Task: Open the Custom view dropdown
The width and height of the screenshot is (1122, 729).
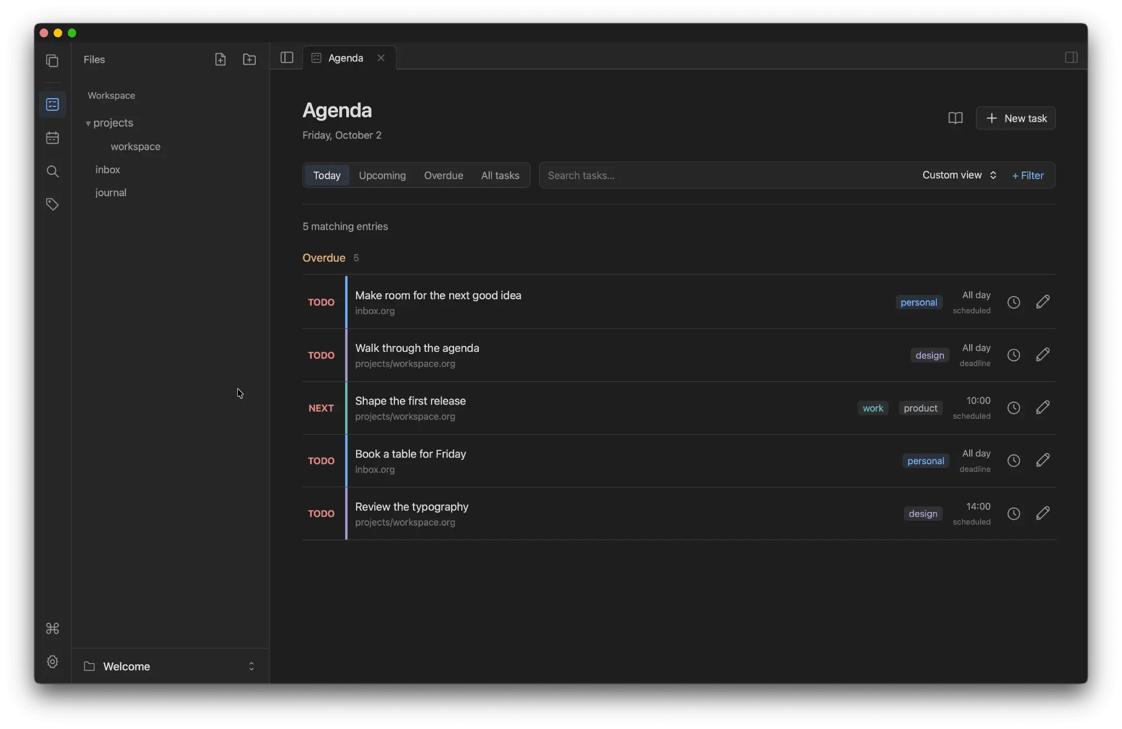Action: 959,175
